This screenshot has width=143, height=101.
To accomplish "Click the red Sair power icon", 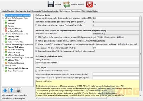I will tap(89, 4).
